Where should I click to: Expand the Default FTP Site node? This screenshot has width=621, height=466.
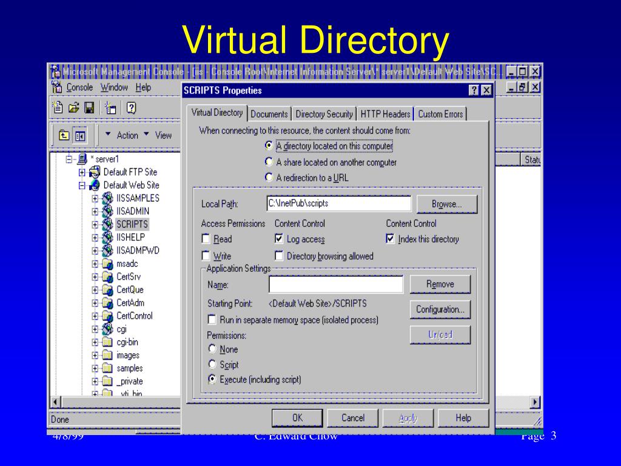(x=82, y=172)
